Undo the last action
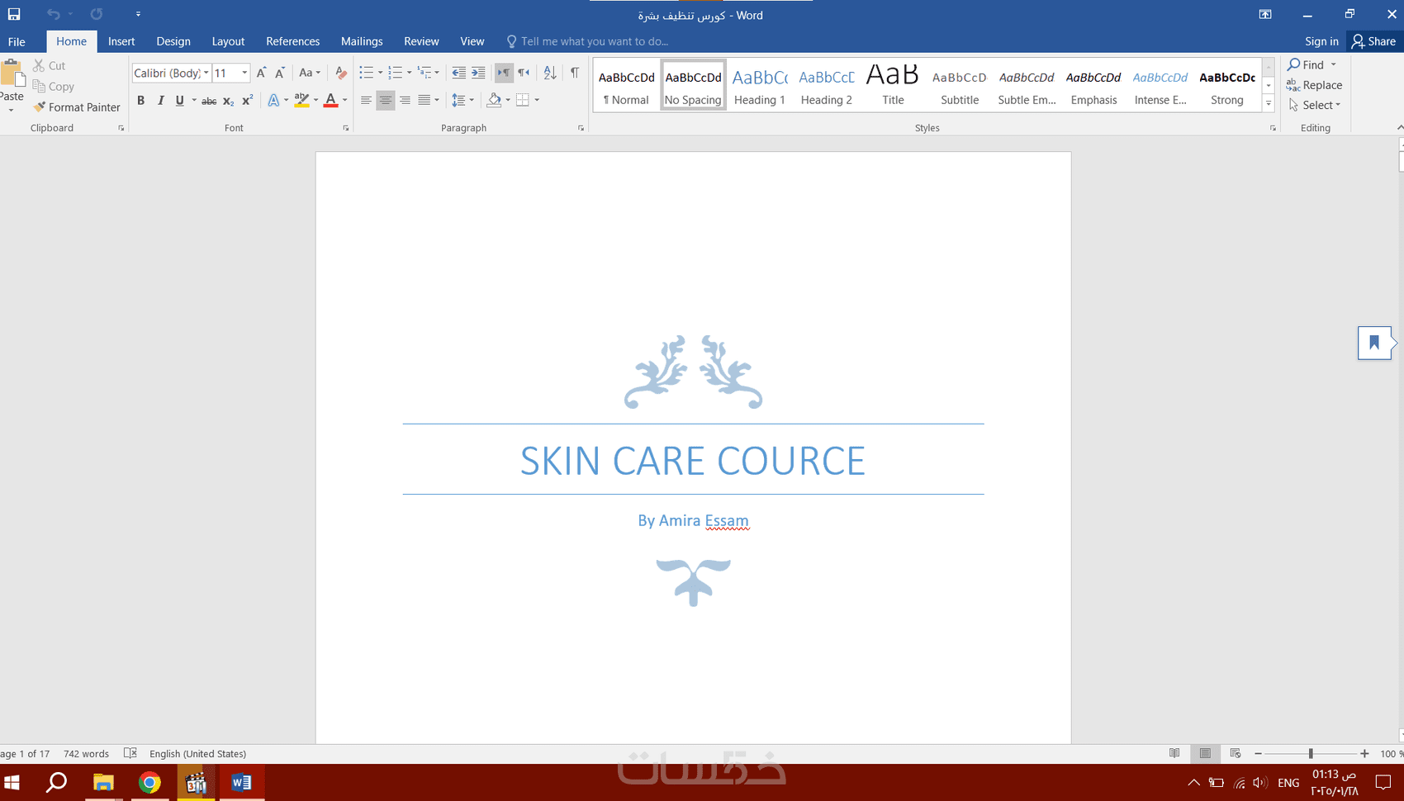The image size is (1404, 801). [x=54, y=14]
